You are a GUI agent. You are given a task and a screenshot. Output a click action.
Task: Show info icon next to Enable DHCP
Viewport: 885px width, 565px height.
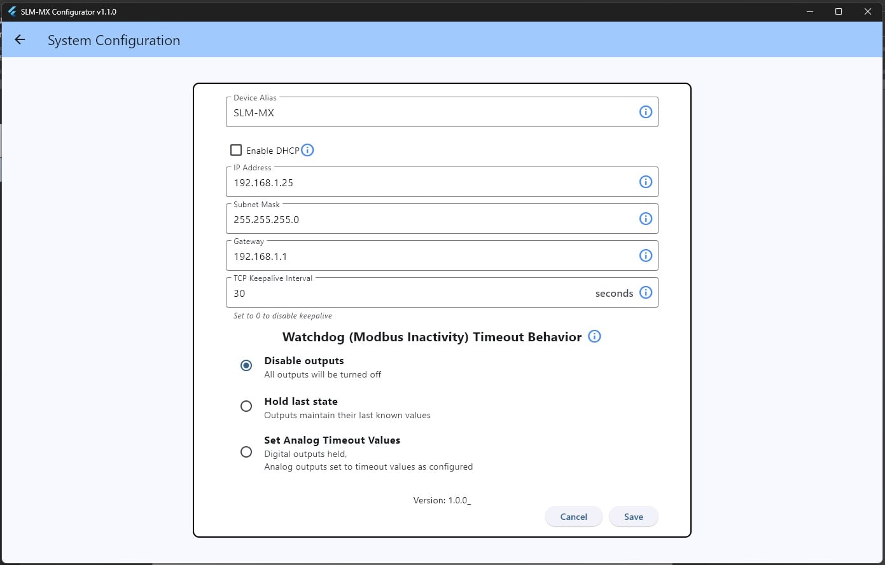pos(307,150)
